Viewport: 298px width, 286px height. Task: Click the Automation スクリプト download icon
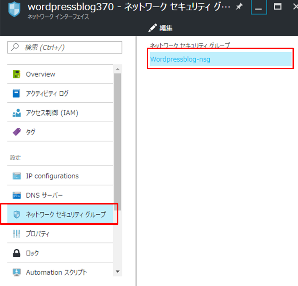(x=16, y=272)
